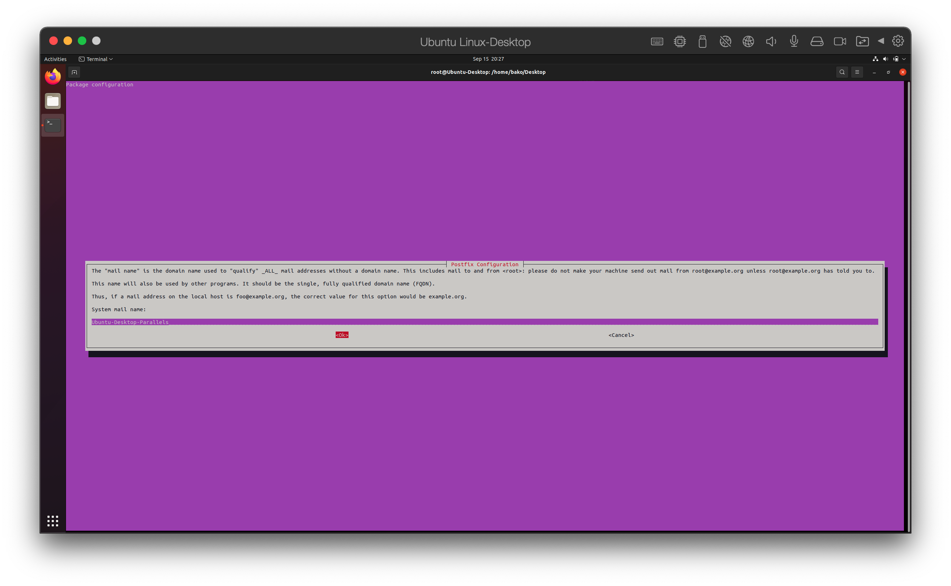Screen dimensions: 951x586
Task: Click the volume icon in top bar
Action: pyautogui.click(x=885, y=59)
